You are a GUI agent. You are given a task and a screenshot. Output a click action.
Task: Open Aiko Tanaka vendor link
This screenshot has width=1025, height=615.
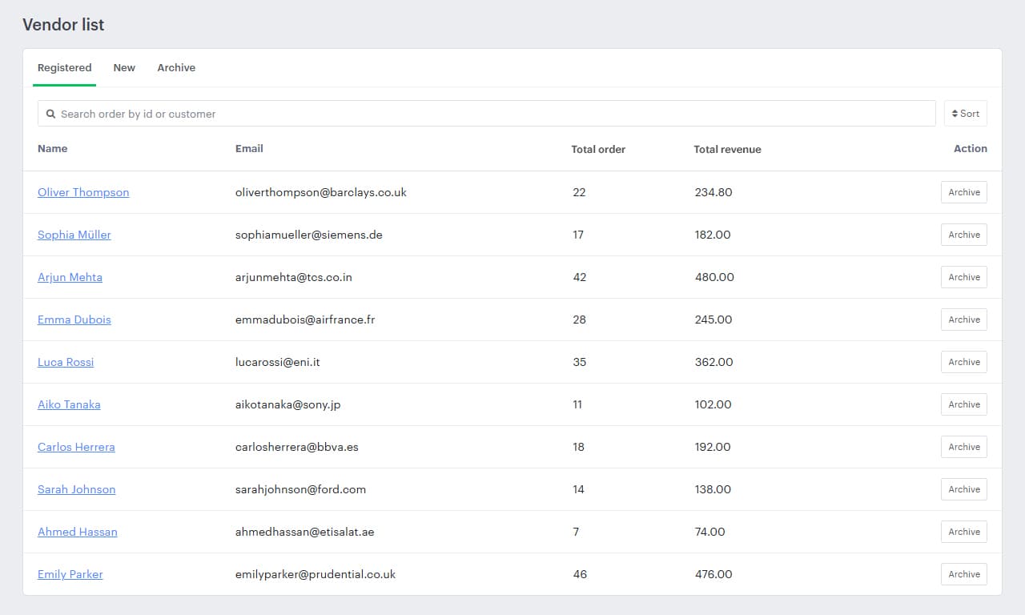pos(69,404)
